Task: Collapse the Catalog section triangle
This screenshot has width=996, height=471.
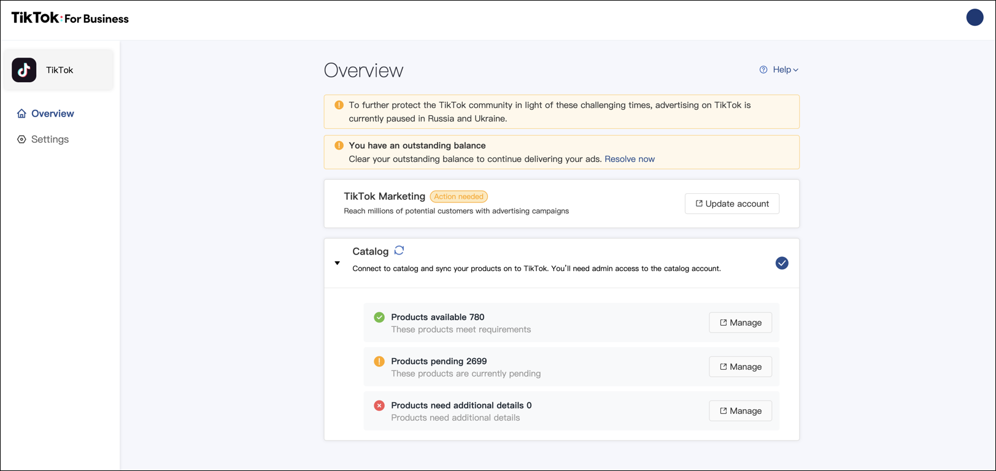Action: pos(337,263)
